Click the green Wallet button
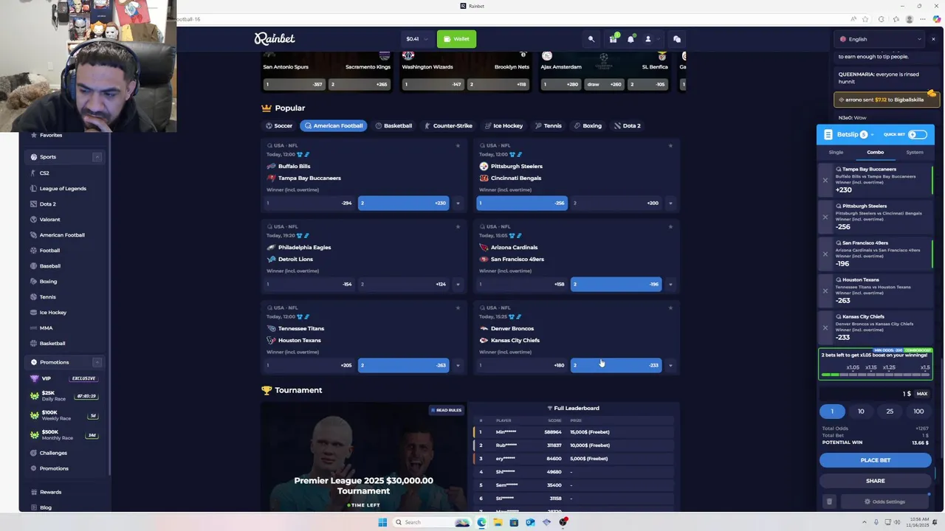 456,39
